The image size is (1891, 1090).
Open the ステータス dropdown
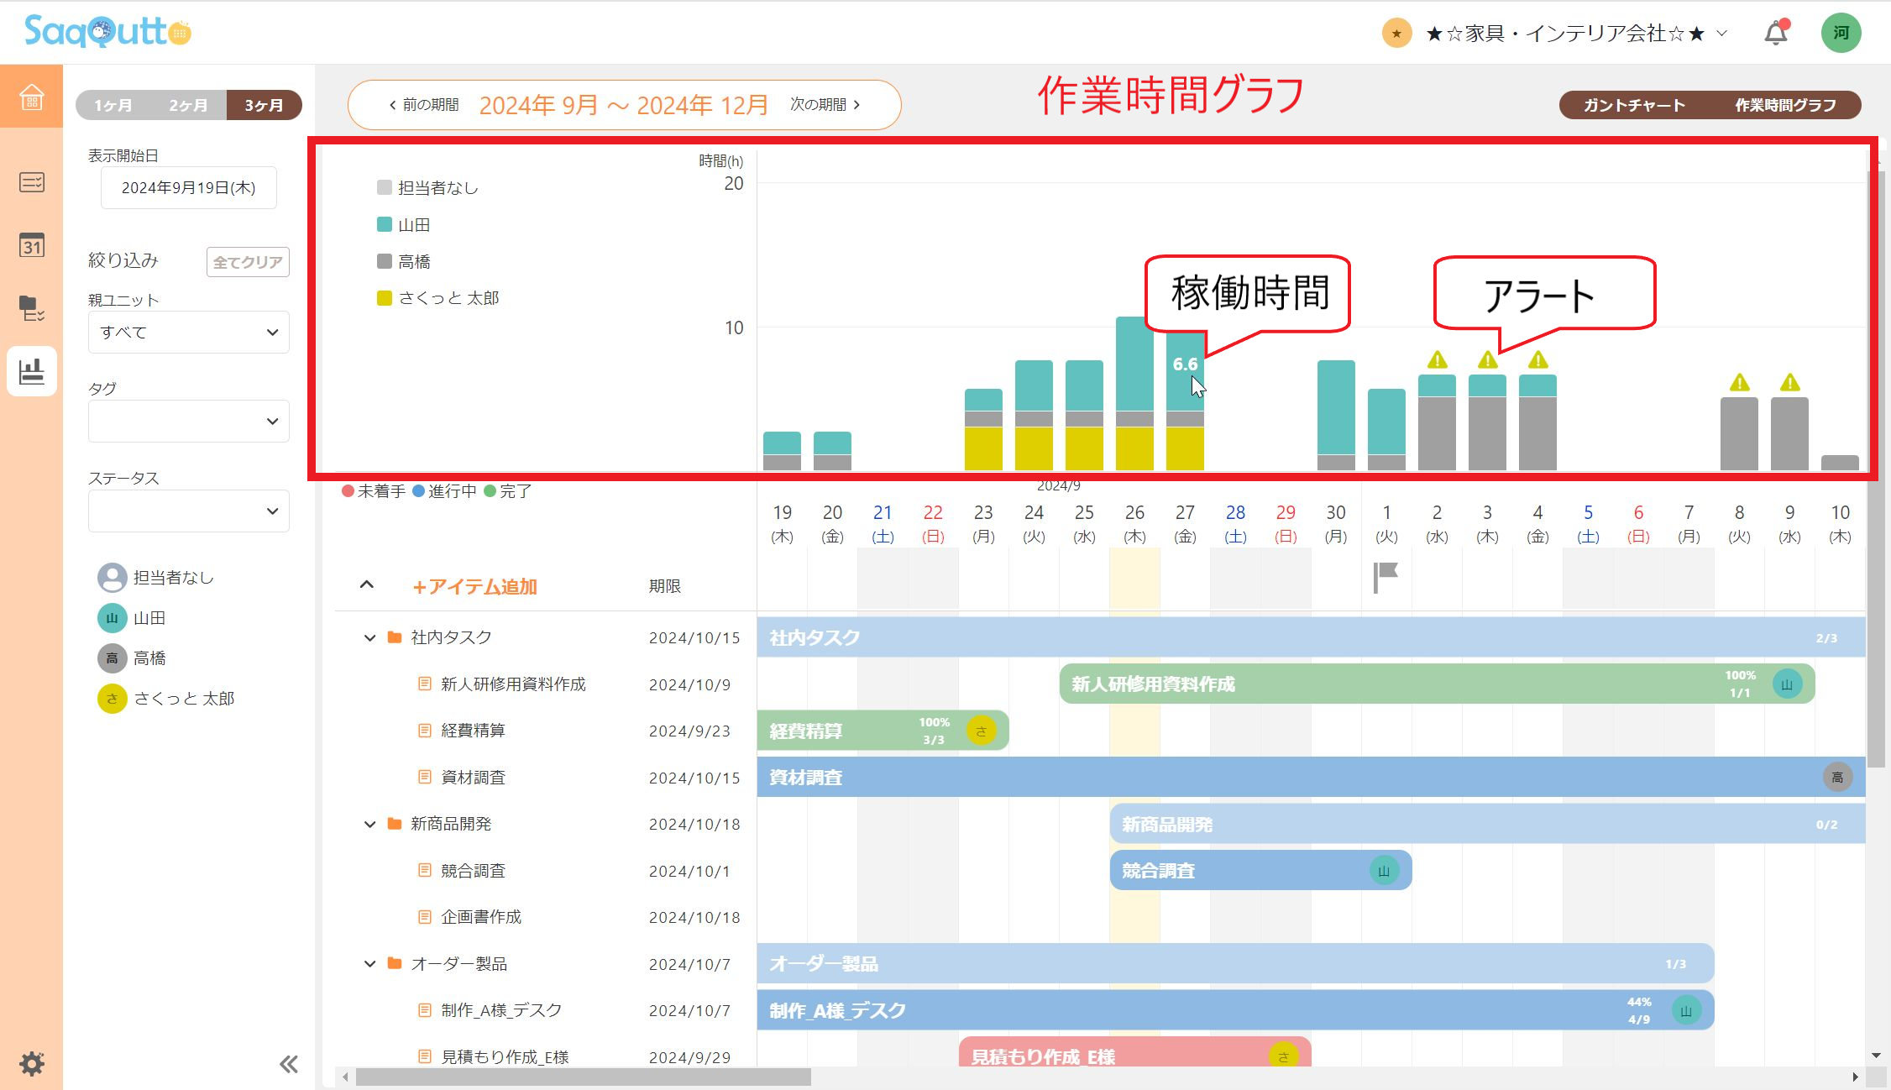point(188,511)
